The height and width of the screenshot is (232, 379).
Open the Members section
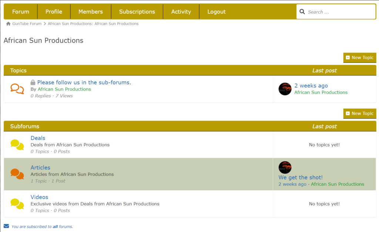point(90,11)
